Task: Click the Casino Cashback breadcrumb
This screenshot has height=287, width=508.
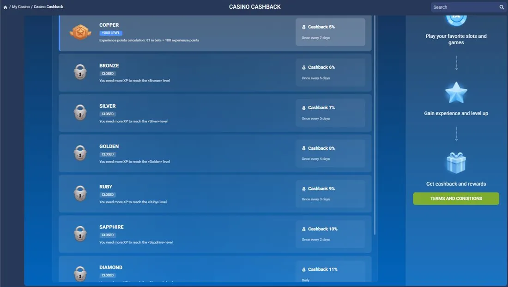Action: [x=48, y=7]
